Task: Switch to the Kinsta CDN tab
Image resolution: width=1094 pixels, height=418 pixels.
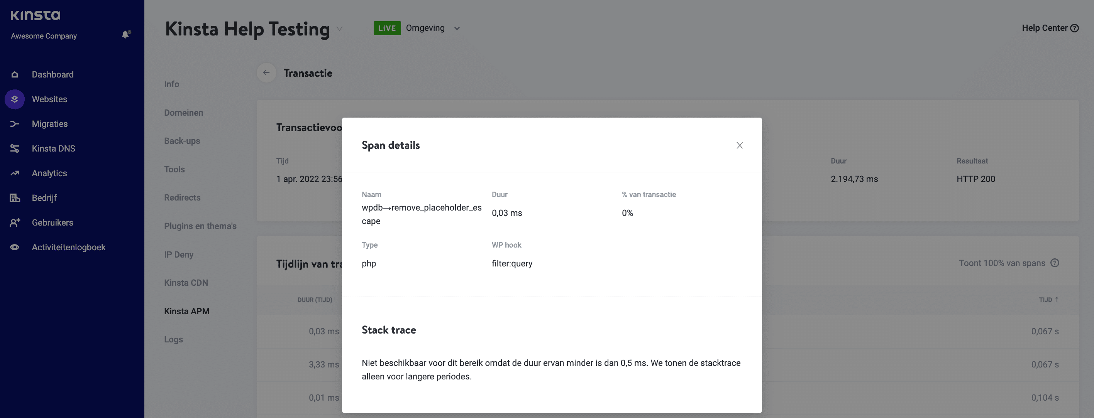Action: pyautogui.click(x=186, y=282)
